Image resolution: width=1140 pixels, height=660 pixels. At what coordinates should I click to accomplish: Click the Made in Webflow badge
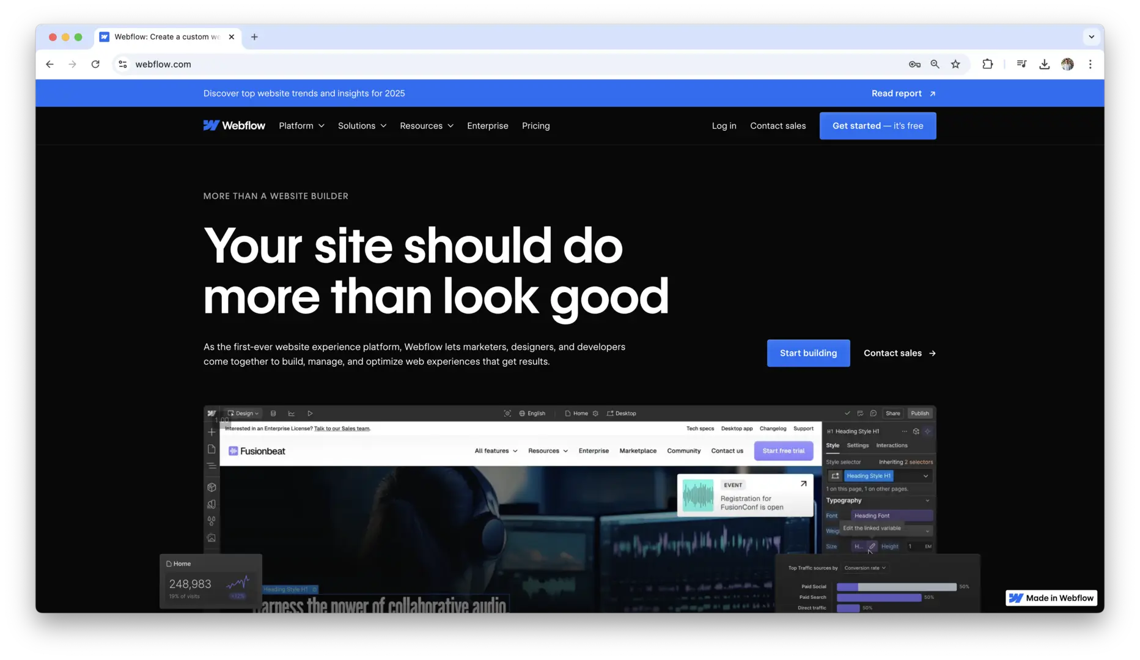click(1051, 598)
